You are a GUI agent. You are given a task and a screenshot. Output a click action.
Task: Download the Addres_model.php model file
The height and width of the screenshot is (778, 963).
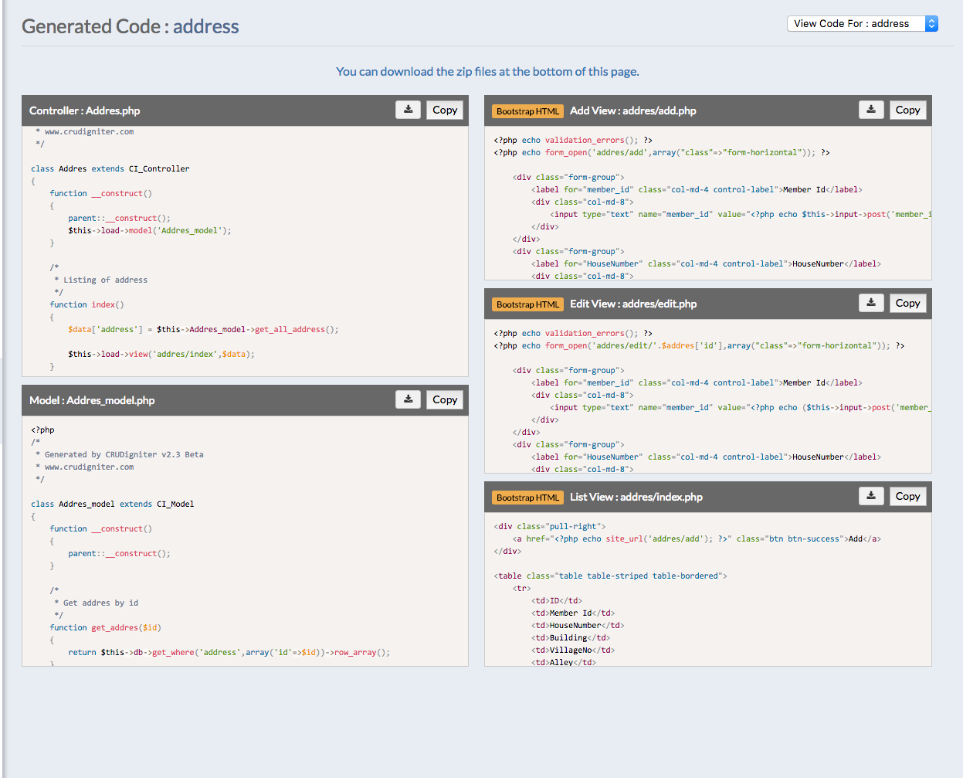click(408, 399)
